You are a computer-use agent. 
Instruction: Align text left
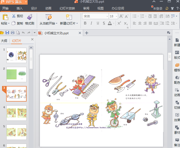point(134,23)
